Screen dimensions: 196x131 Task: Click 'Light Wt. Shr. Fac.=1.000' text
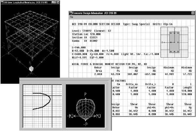[x=140, y=54]
